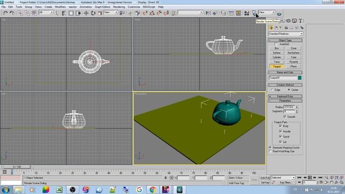Toggle Generate Mapping Coords checkbox
The width and height of the screenshot is (345, 194).
[x=271, y=147]
